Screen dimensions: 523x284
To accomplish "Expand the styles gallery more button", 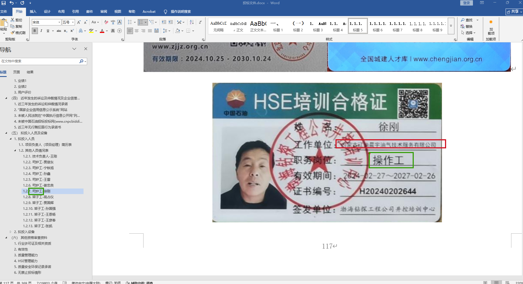I will (451, 26).
